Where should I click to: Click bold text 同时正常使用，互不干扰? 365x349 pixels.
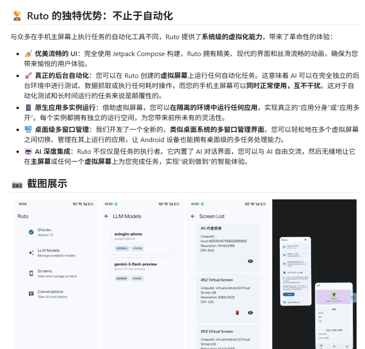coord(284,86)
